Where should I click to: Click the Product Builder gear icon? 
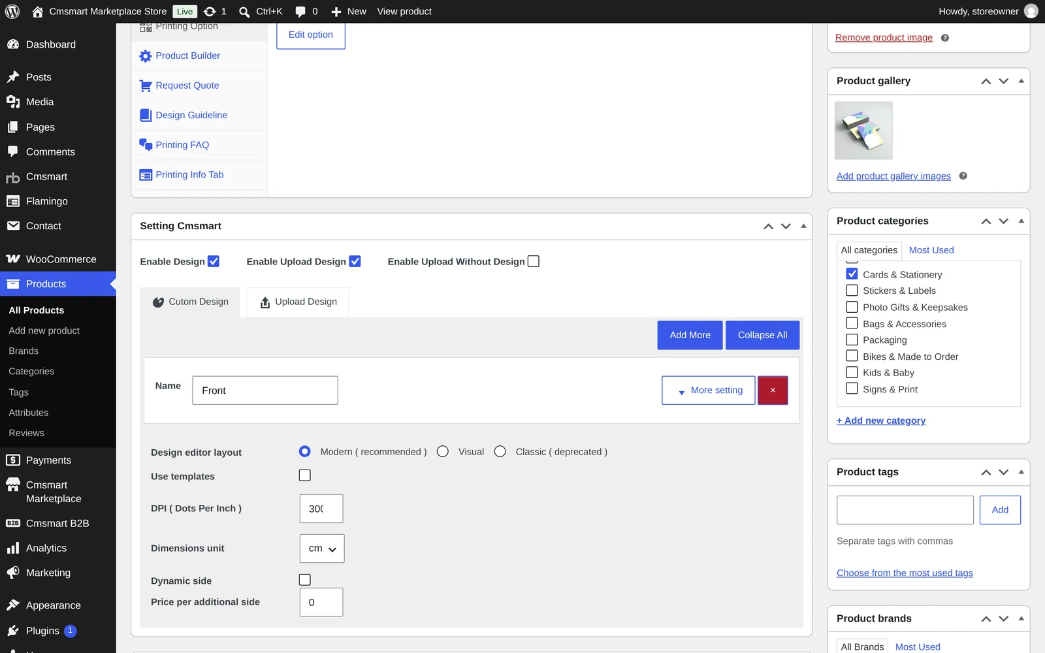146,56
